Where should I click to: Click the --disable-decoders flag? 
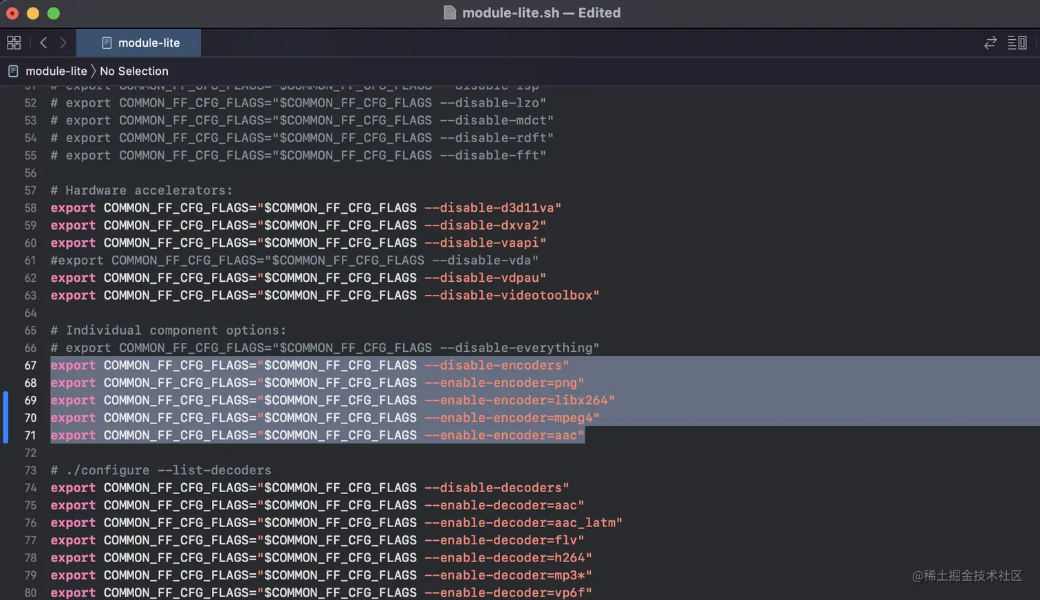[493, 488]
